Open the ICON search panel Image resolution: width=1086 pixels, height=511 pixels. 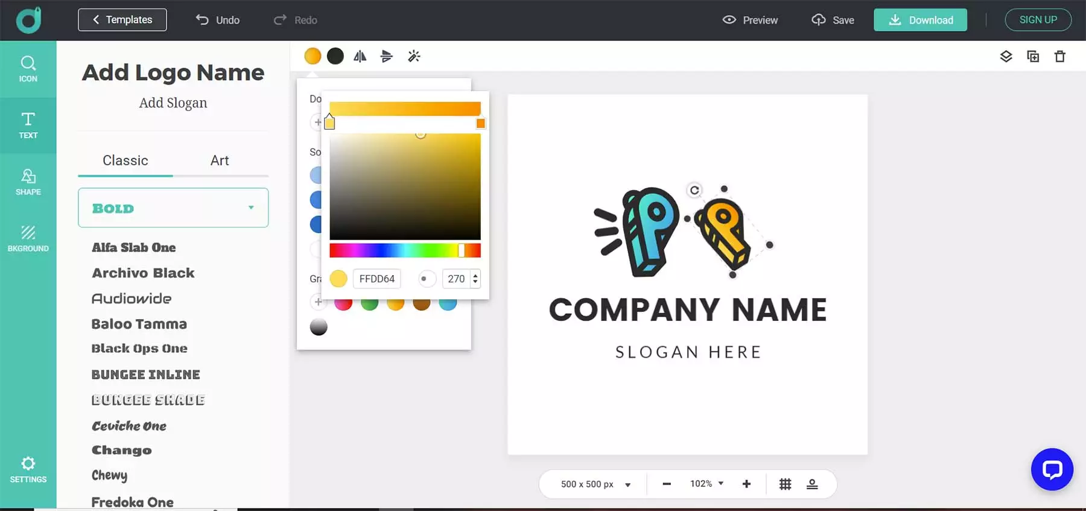click(28, 69)
